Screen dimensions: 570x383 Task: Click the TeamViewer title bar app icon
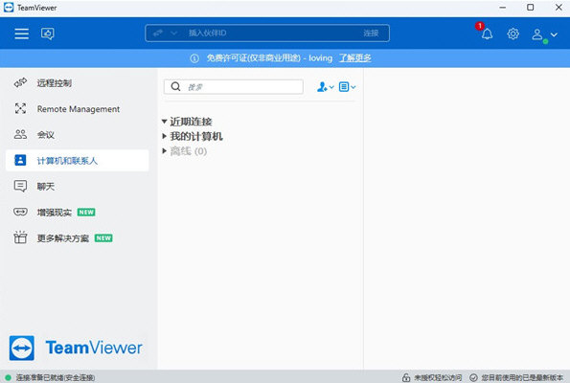pyautogui.click(x=9, y=8)
